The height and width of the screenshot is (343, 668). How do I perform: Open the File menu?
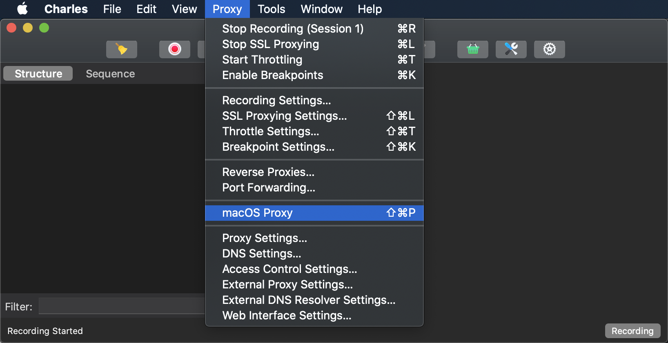(112, 9)
